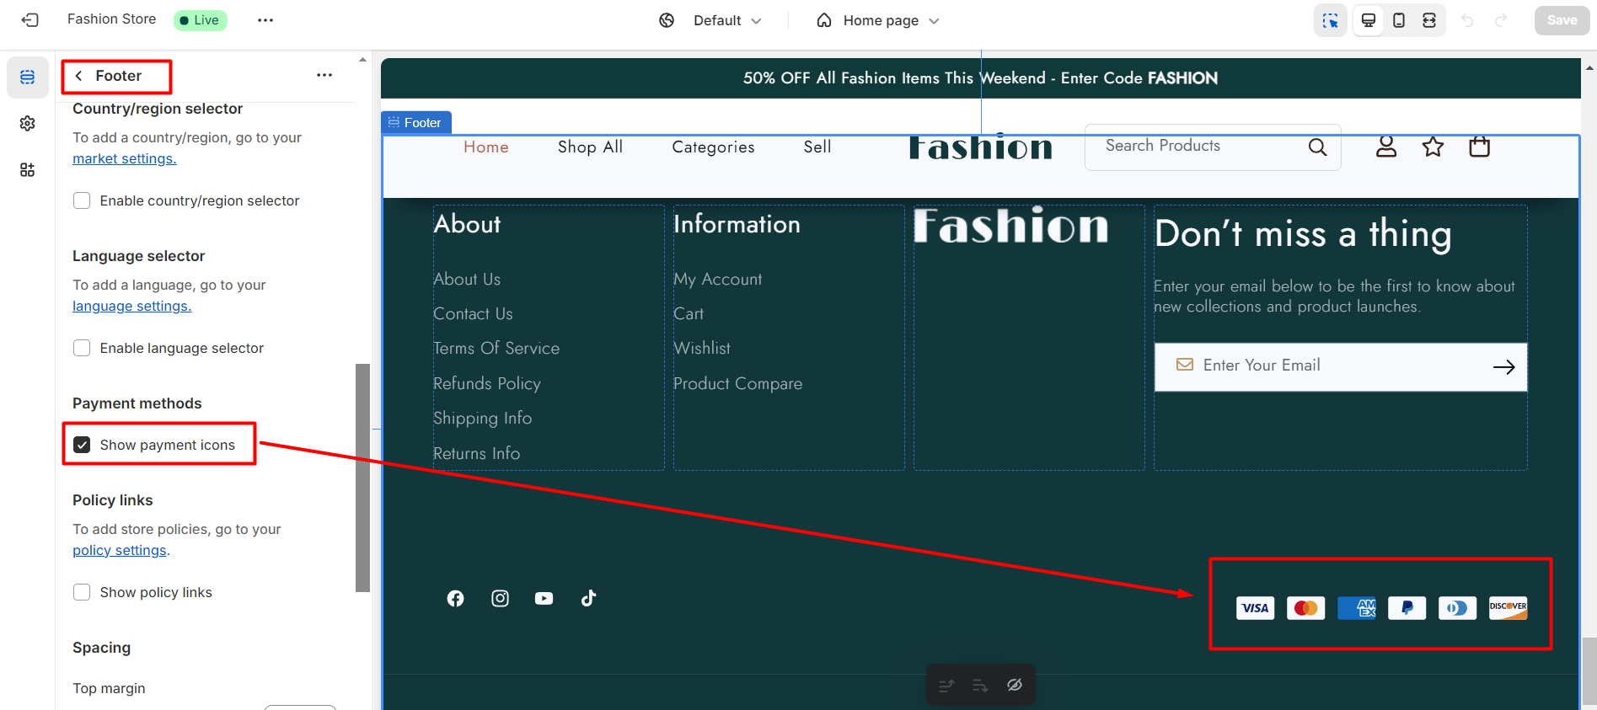Click the PayPal payment icon
Image resolution: width=1597 pixels, height=710 pixels.
click(1407, 608)
